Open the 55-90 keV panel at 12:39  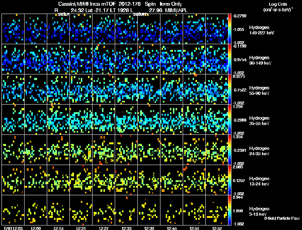149,90
